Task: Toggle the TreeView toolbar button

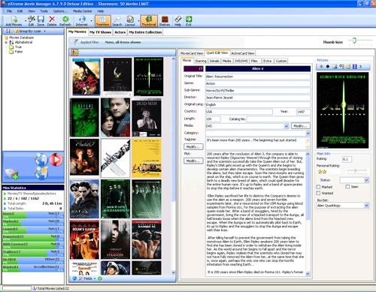Action: [x=103, y=21]
